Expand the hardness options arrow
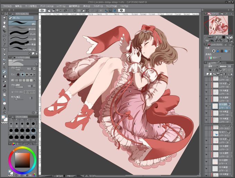The height and width of the screenshot is (178, 235). pos(35,81)
